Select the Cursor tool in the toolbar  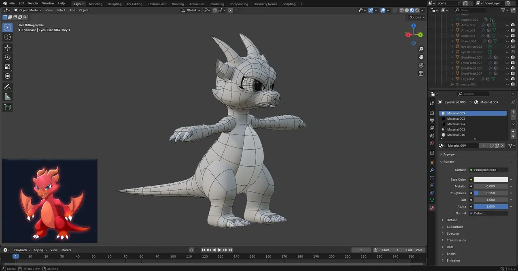tap(7, 37)
